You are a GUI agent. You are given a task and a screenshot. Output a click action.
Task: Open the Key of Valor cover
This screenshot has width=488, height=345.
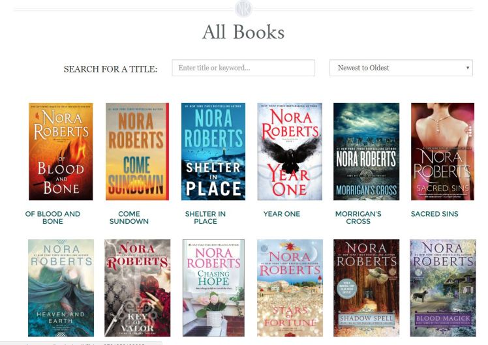pyautogui.click(x=137, y=288)
